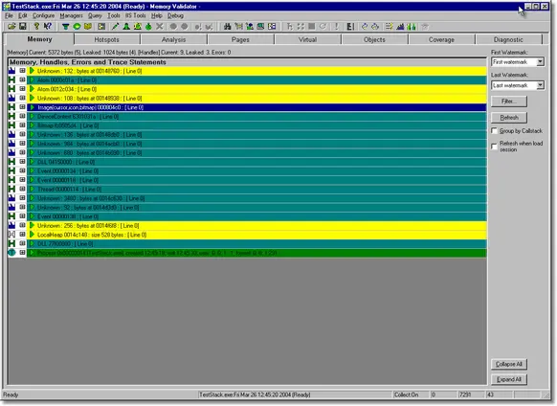Click the blue-green funnel filter toolbar icon
Image resolution: width=557 pixels, height=406 pixels.
pos(65,26)
